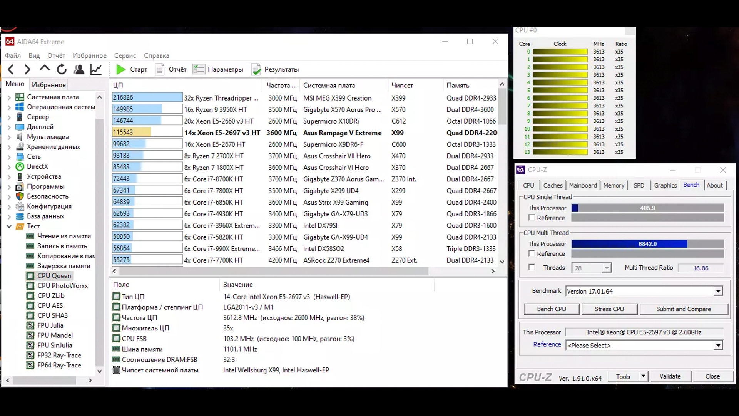Enable Reference checkbox under CPU Multi Thread
This screenshot has height=416, width=739.
point(532,253)
